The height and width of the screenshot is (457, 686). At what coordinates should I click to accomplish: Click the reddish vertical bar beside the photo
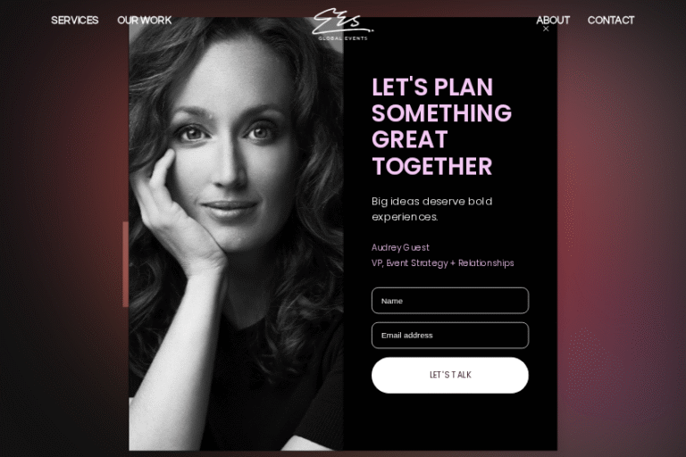pos(126,264)
